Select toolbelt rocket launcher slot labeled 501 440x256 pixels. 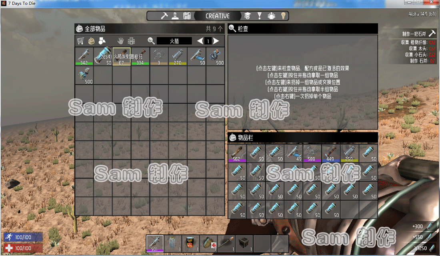coord(155,243)
